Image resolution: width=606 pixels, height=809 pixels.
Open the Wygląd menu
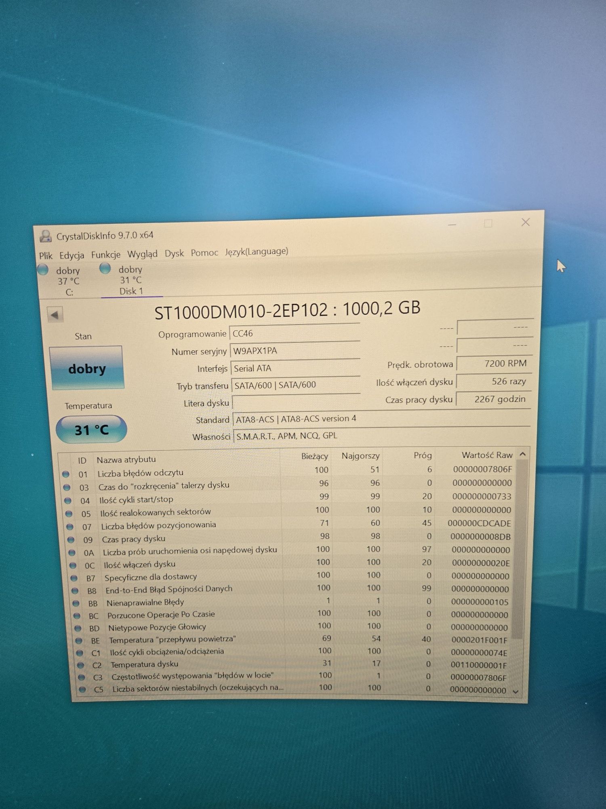(142, 254)
